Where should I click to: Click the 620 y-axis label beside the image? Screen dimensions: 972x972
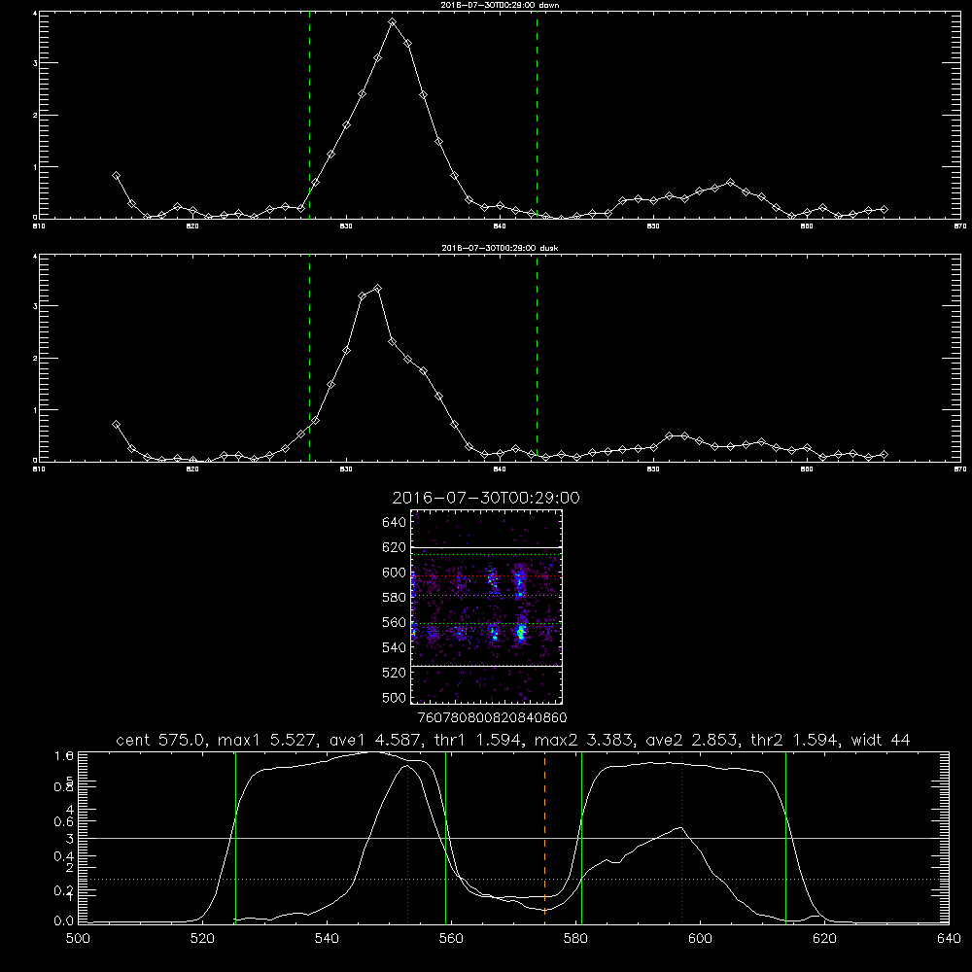coord(395,547)
